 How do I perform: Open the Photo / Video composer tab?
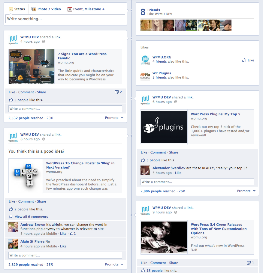point(46,9)
